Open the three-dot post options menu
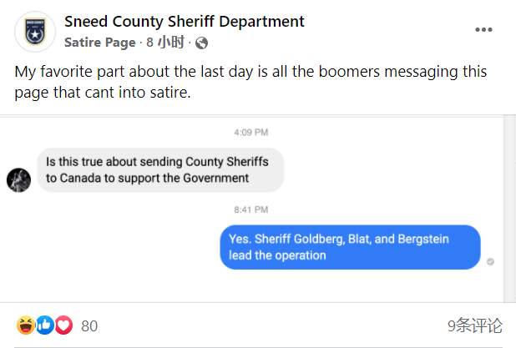 point(483,29)
